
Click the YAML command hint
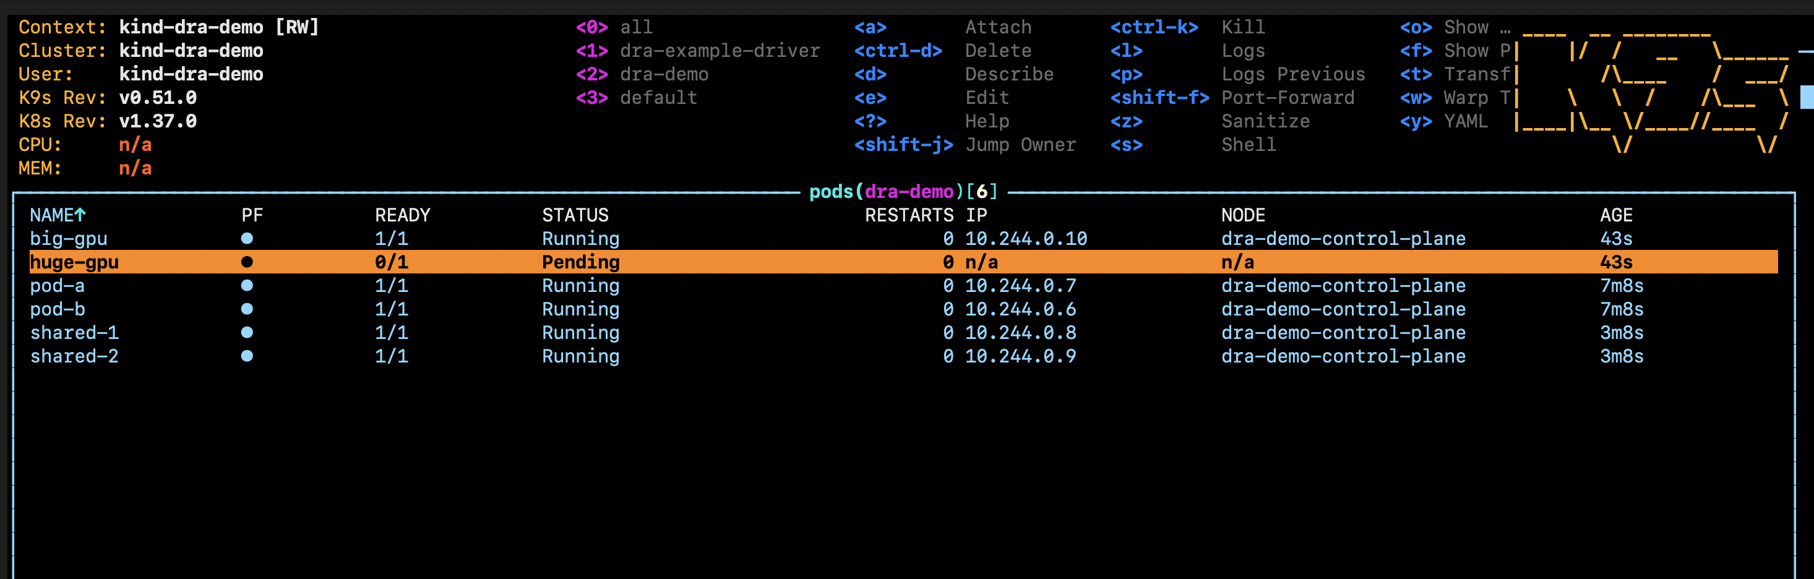(1466, 121)
